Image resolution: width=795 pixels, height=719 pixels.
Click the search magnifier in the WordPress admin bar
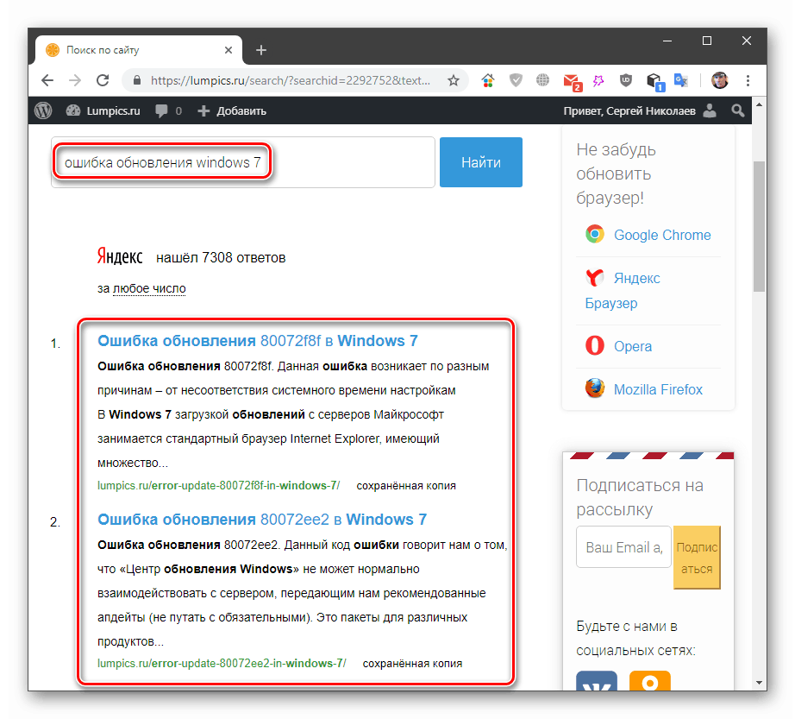pos(738,110)
